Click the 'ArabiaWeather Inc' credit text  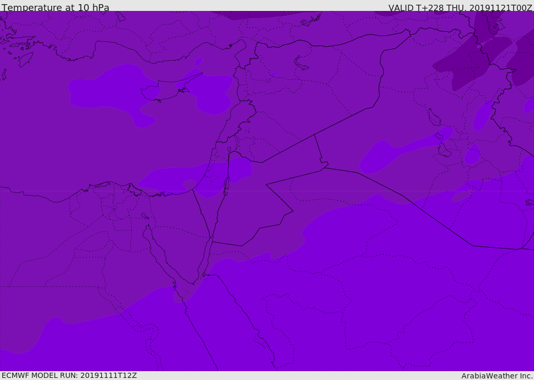tap(496, 376)
